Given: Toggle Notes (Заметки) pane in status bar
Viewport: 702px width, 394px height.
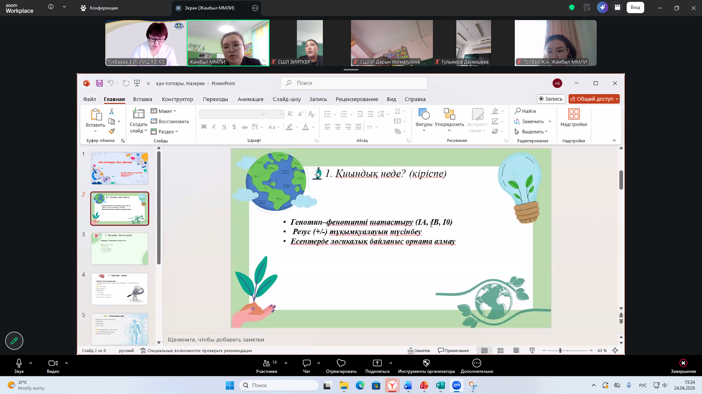Looking at the screenshot, I should [x=419, y=351].
